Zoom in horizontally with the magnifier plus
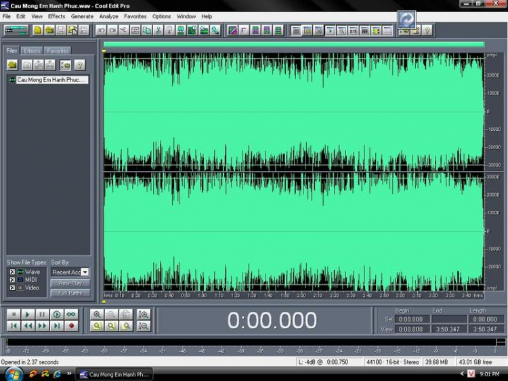 [97, 314]
